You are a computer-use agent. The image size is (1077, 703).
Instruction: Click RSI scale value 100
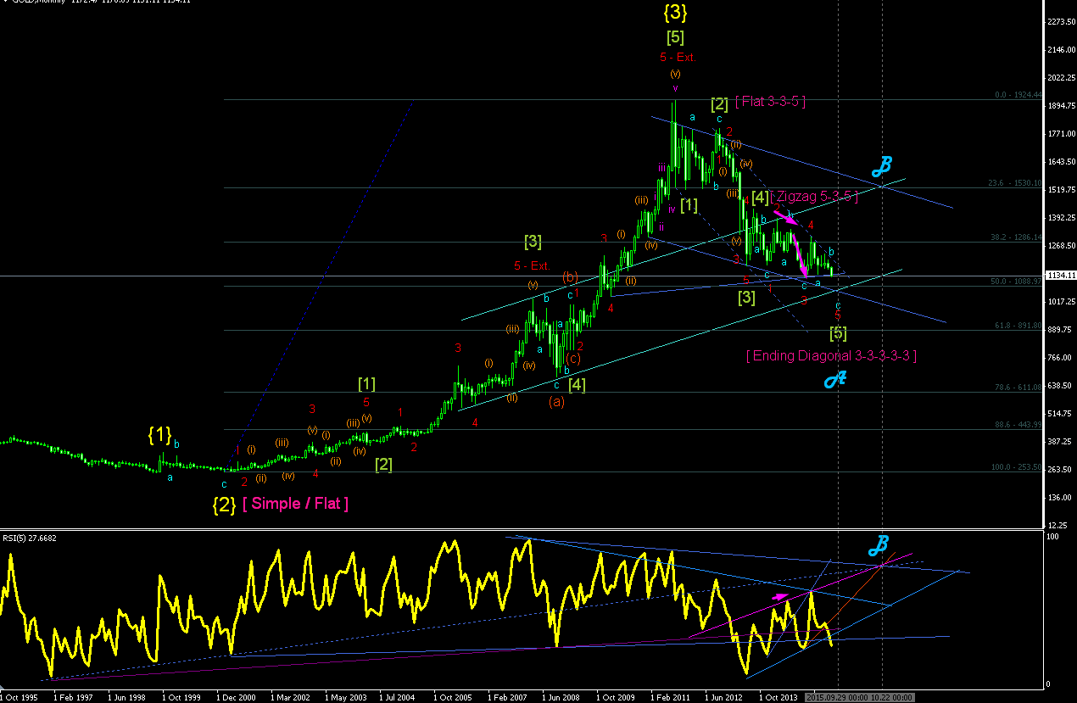(x=1052, y=538)
